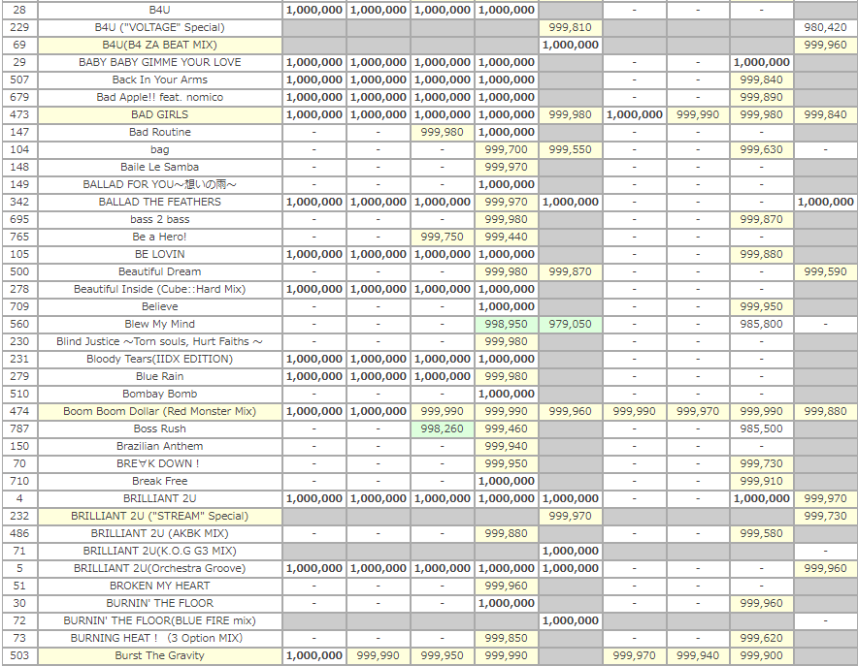This screenshot has width=858, height=666.
Task: Select BRILLIANT 2U(Orchestra Groove) title
Action: pyautogui.click(x=159, y=569)
